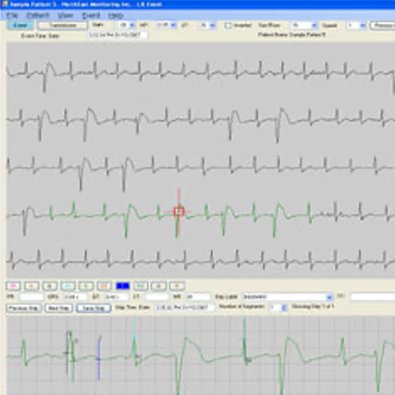This screenshot has width=395, height=395.
Task: Adjust the Number of Segments stepper
Action: click(284, 308)
